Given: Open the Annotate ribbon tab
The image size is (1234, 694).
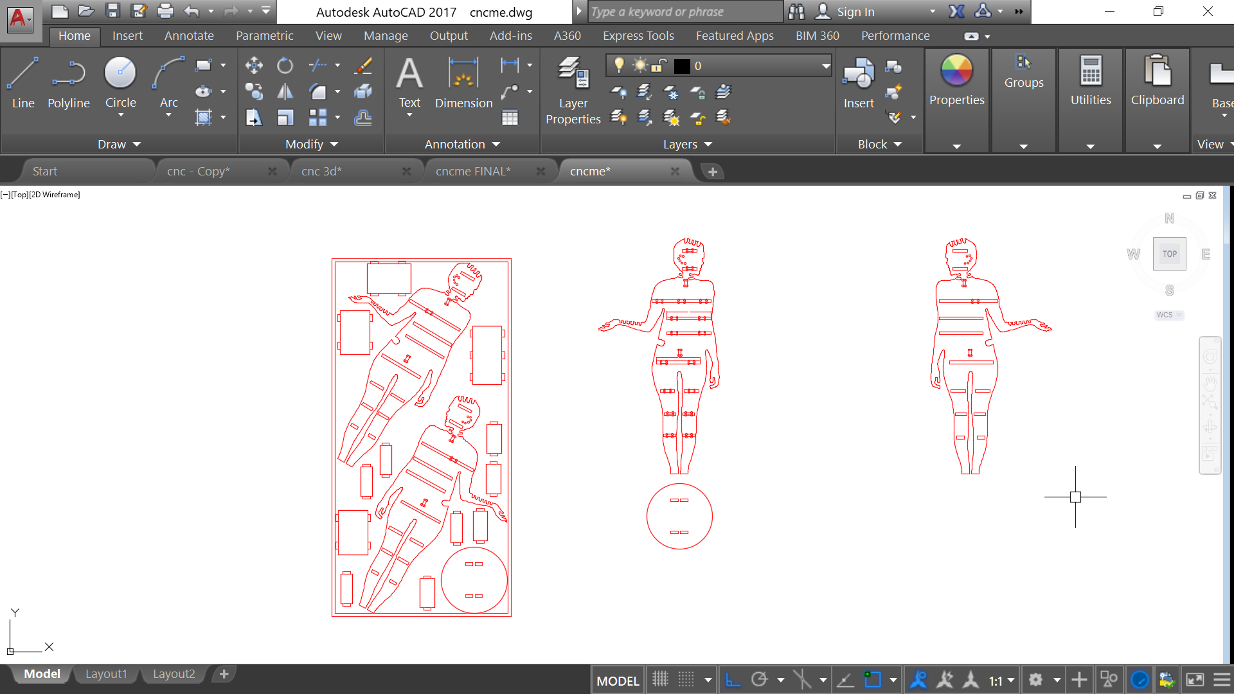Looking at the screenshot, I should 189,36.
